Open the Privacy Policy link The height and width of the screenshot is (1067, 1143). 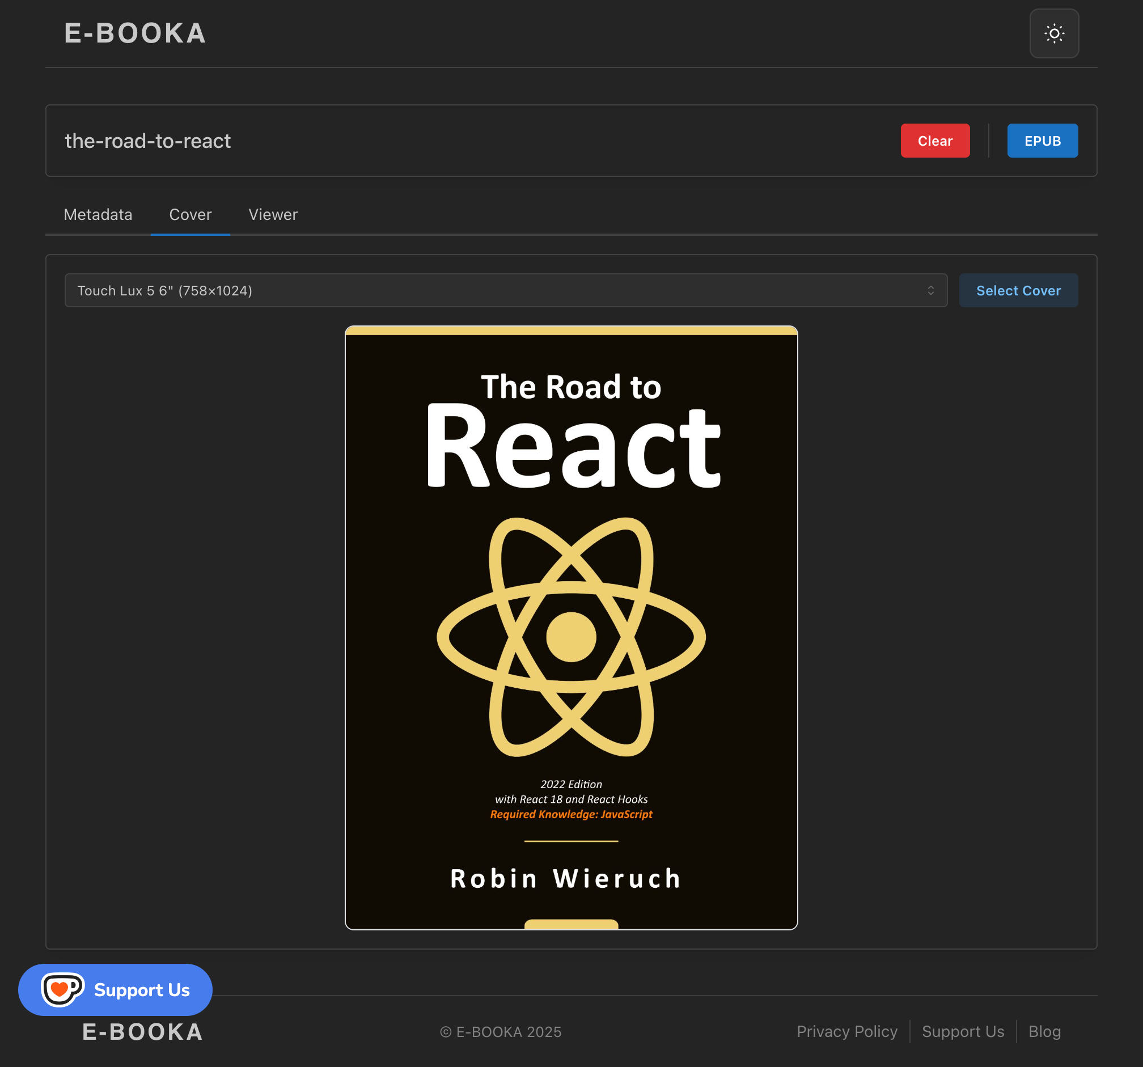(846, 1031)
